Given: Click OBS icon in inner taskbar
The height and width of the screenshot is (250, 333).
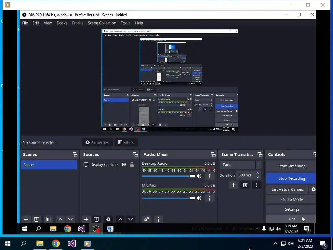Looking at the screenshot, I should click(96, 229).
